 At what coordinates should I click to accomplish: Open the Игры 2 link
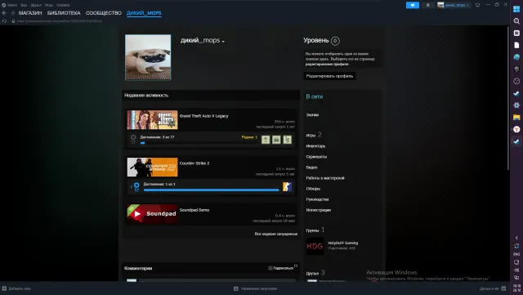[314, 135]
